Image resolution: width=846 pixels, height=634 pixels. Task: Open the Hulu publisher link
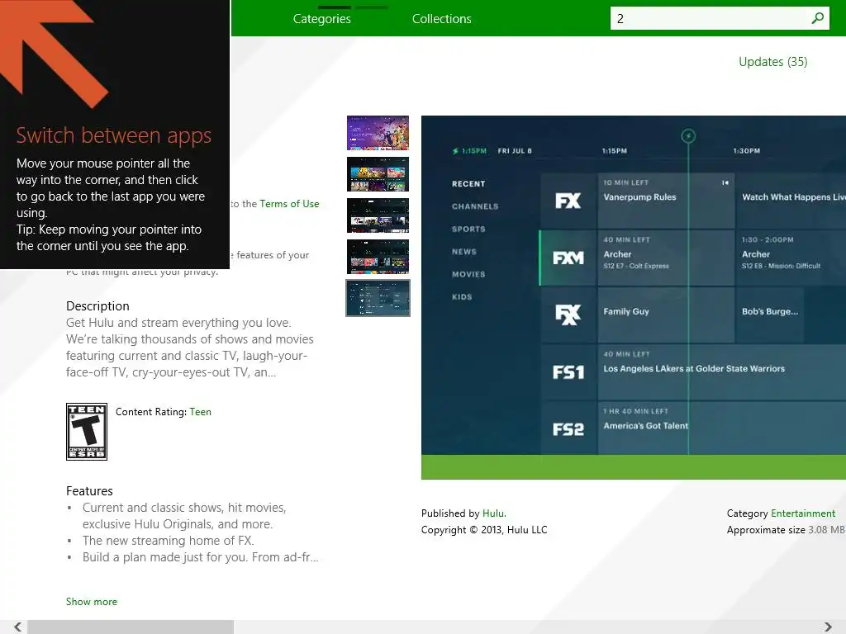pos(494,513)
